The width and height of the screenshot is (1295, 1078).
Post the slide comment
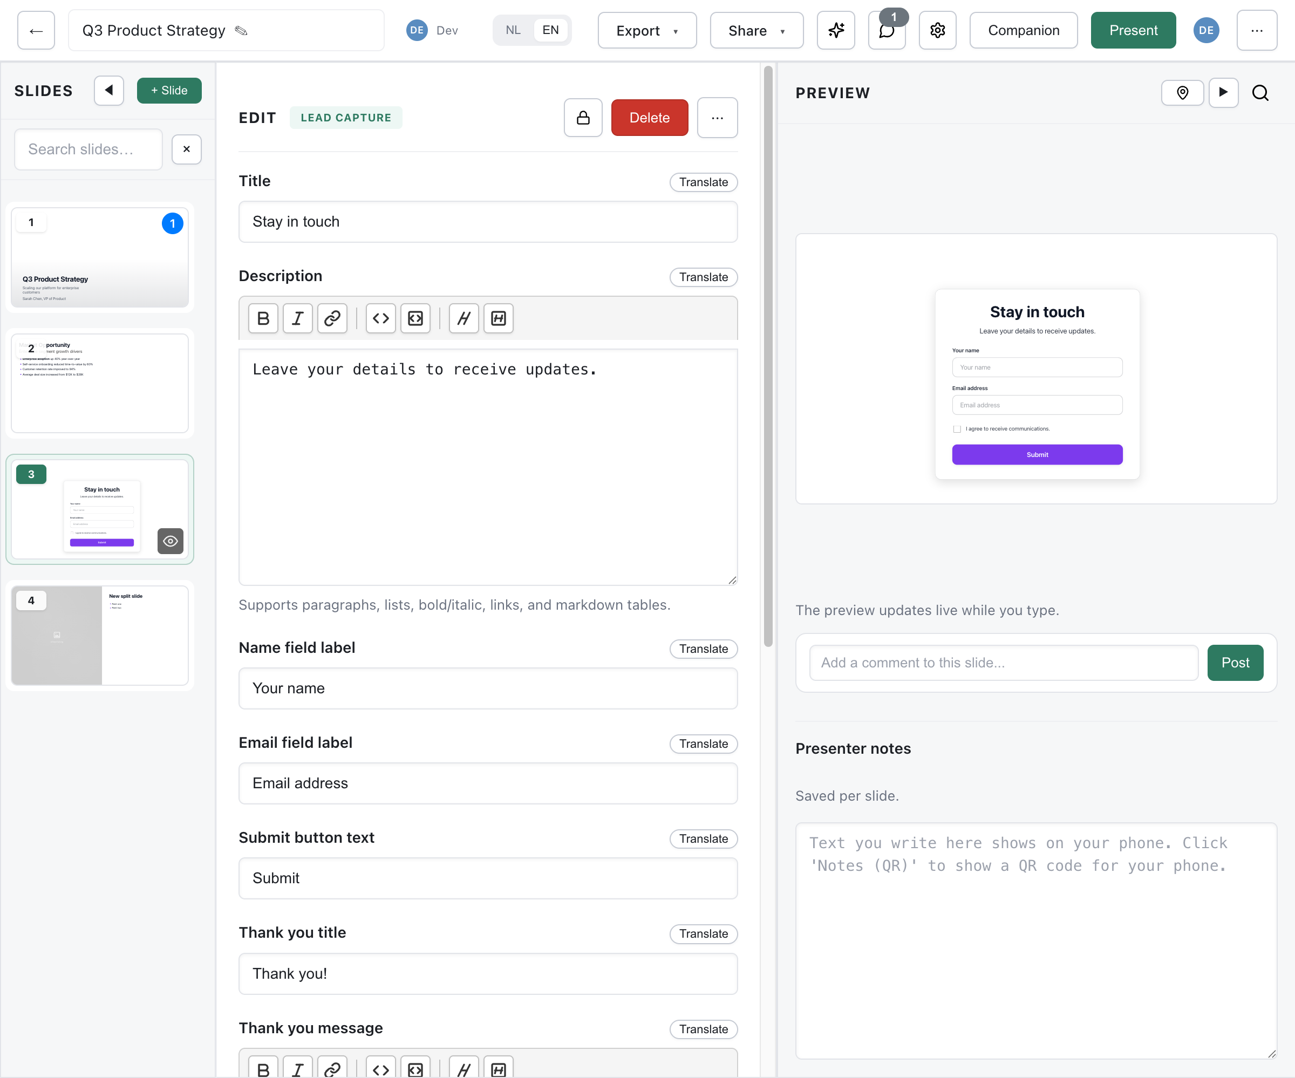click(x=1235, y=663)
